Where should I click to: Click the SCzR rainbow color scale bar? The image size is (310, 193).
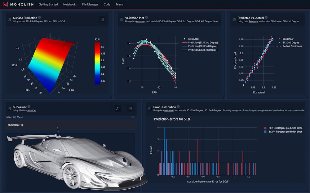pyautogui.click(x=98, y=64)
